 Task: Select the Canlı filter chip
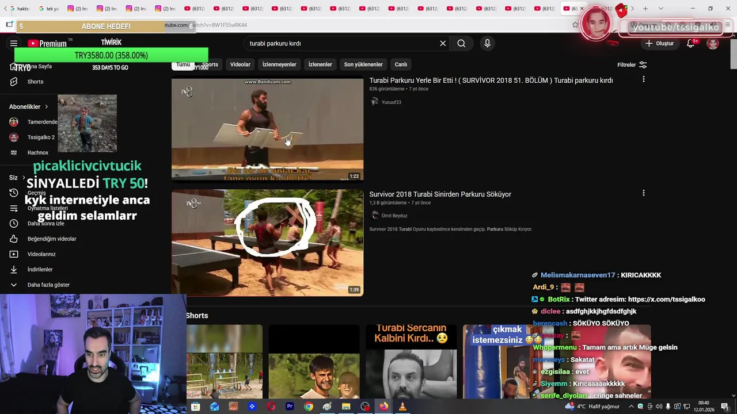click(401, 64)
